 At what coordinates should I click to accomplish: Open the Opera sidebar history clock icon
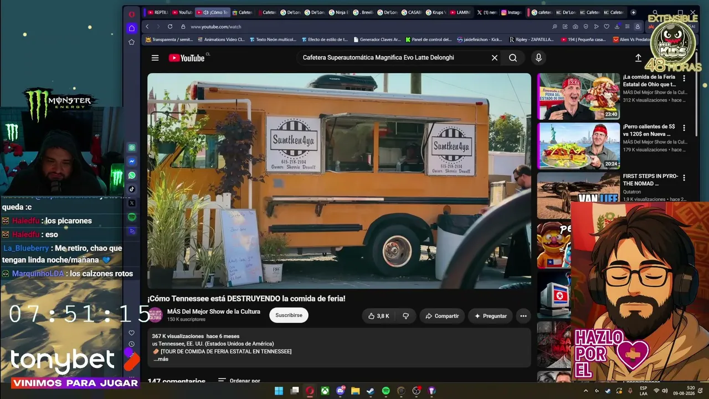131,344
